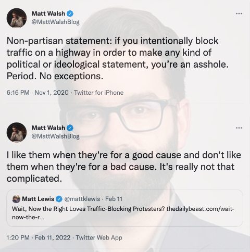The height and width of the screenshot is (252, 250).
Task: Open Matt Walsh name on second tweet
Action: click(x=48, y=128)
